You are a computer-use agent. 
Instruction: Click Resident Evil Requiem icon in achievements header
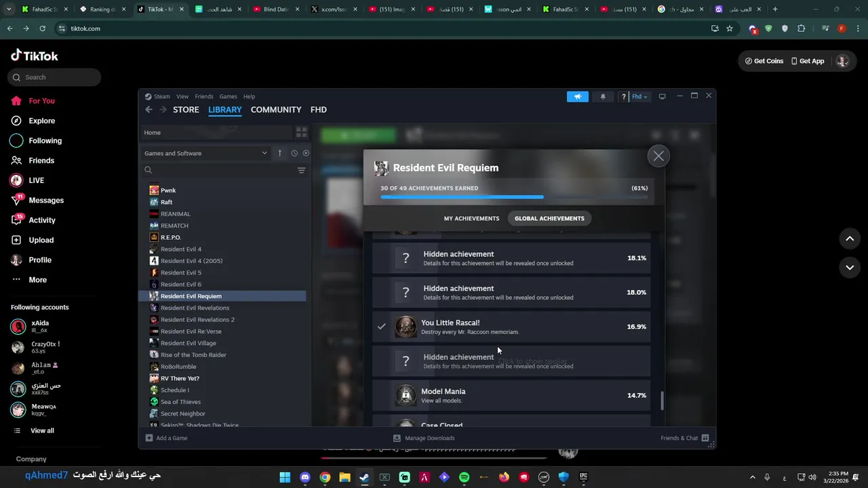tap(382, 168)
